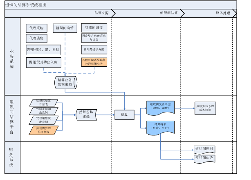Select the 组织间购销 box

pyautogui.click(x=65, y=28)
